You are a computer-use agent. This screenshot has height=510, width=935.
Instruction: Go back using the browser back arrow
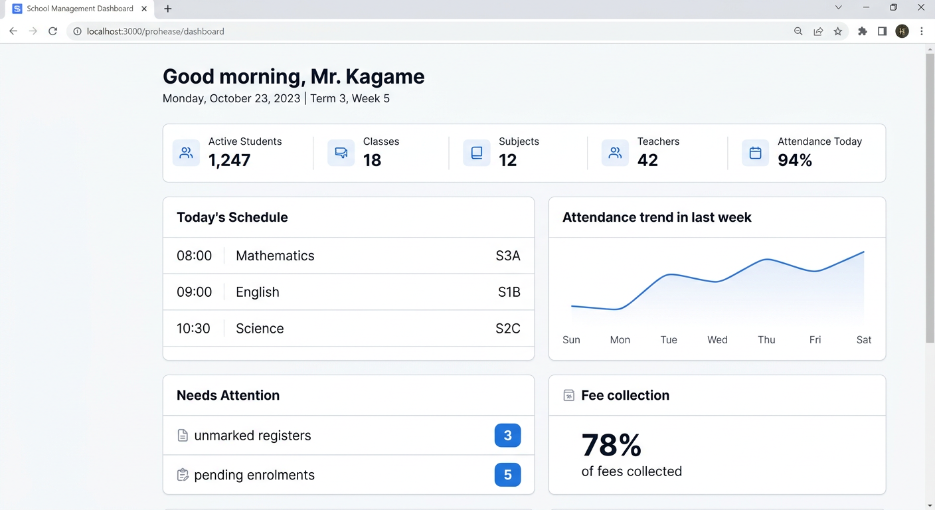click(13, 31)
